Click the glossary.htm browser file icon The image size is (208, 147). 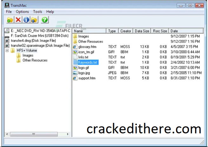(x=75, y=47)
